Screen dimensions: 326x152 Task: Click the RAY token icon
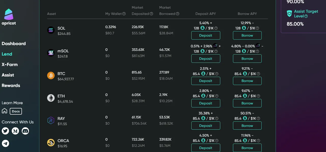pos(51,120)
